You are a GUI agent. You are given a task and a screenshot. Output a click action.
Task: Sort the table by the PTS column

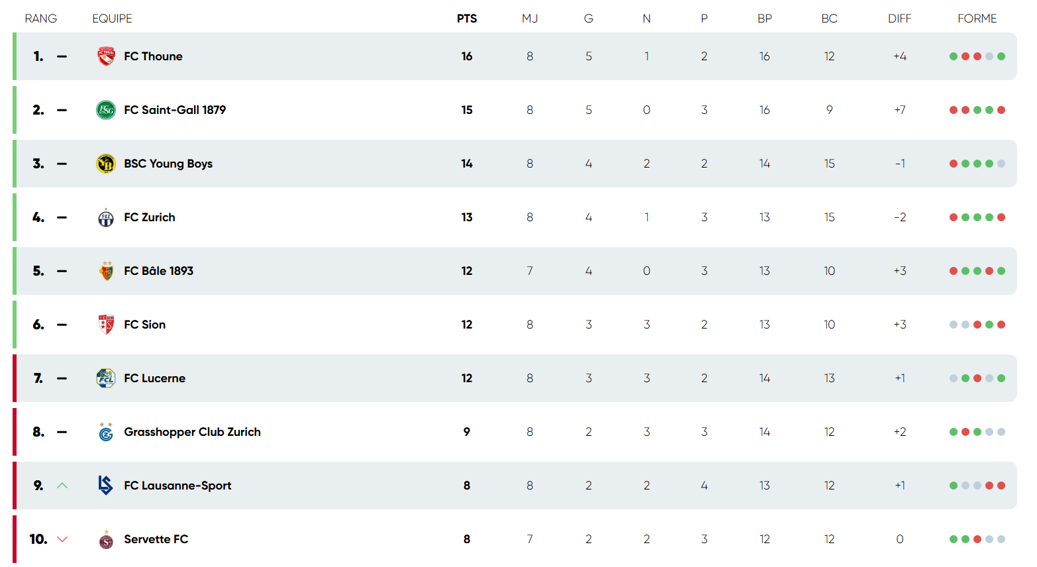(x=467, y=18)
